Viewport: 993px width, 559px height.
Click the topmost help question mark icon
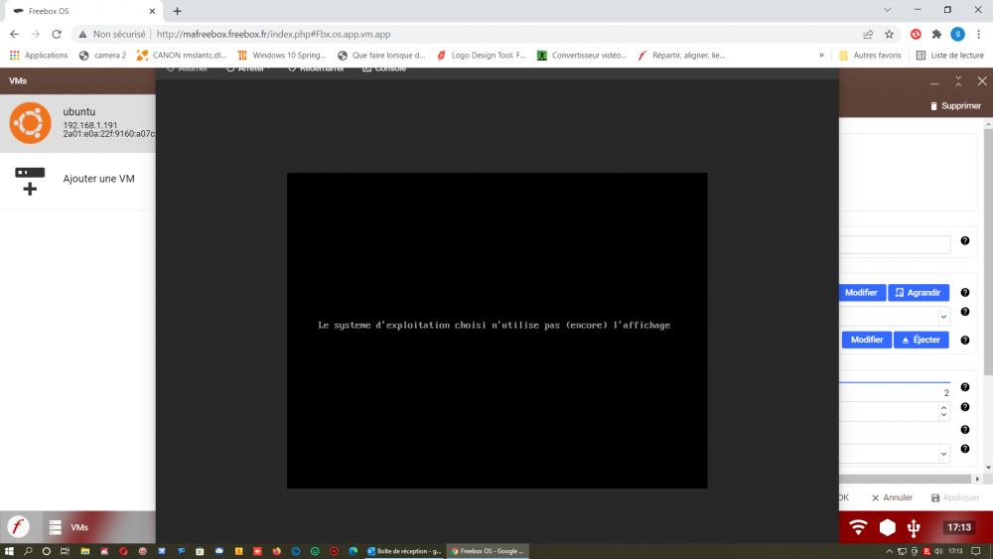(x=964, y=241)
